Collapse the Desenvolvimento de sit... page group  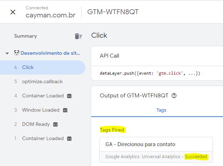[x=7, y=53]
